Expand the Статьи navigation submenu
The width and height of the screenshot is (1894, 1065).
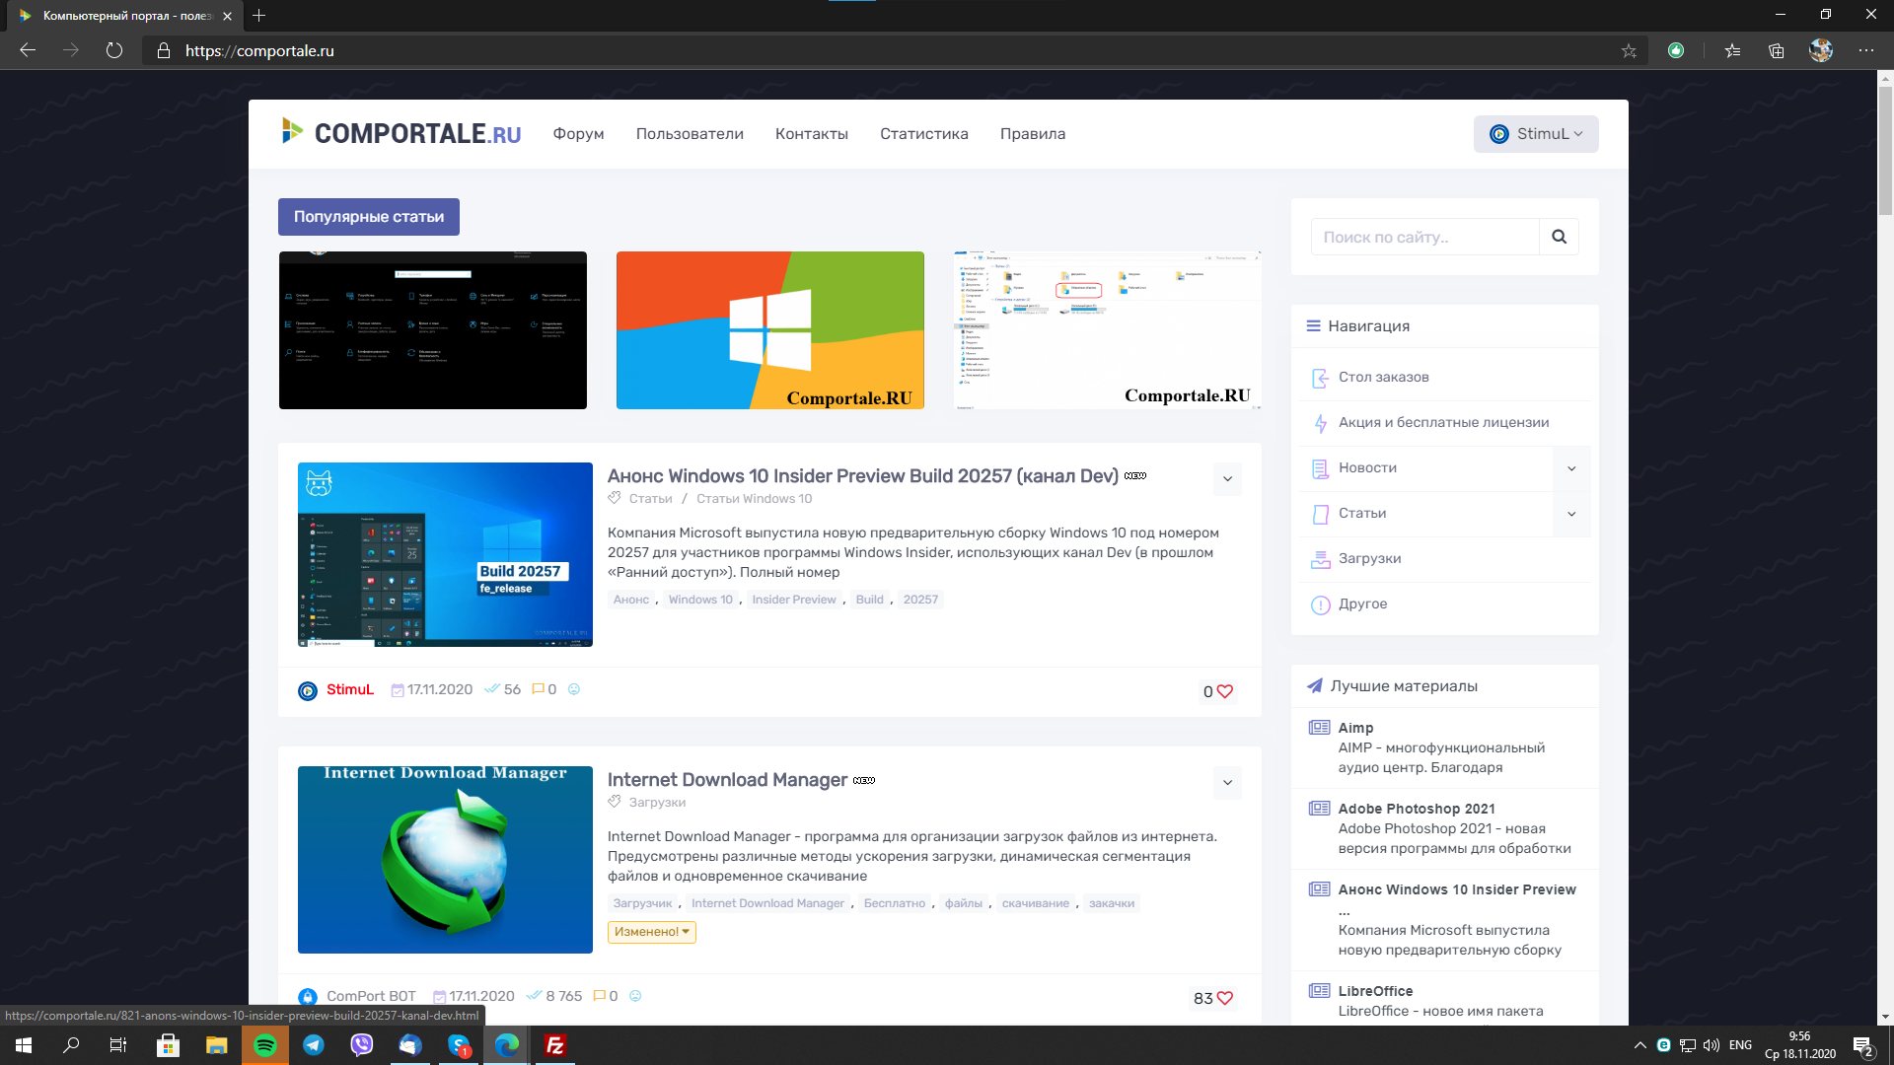[1571, 514]
